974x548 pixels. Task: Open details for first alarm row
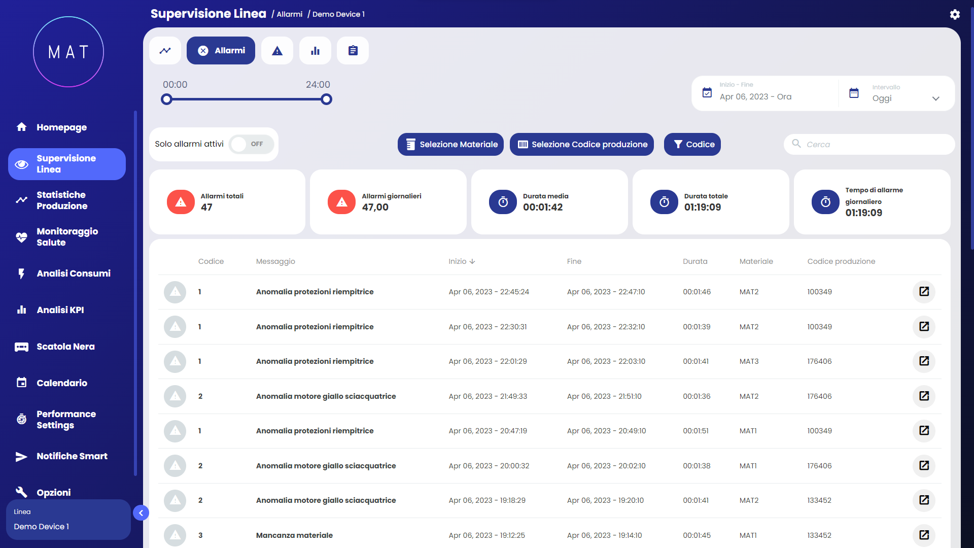click(924, 292)
